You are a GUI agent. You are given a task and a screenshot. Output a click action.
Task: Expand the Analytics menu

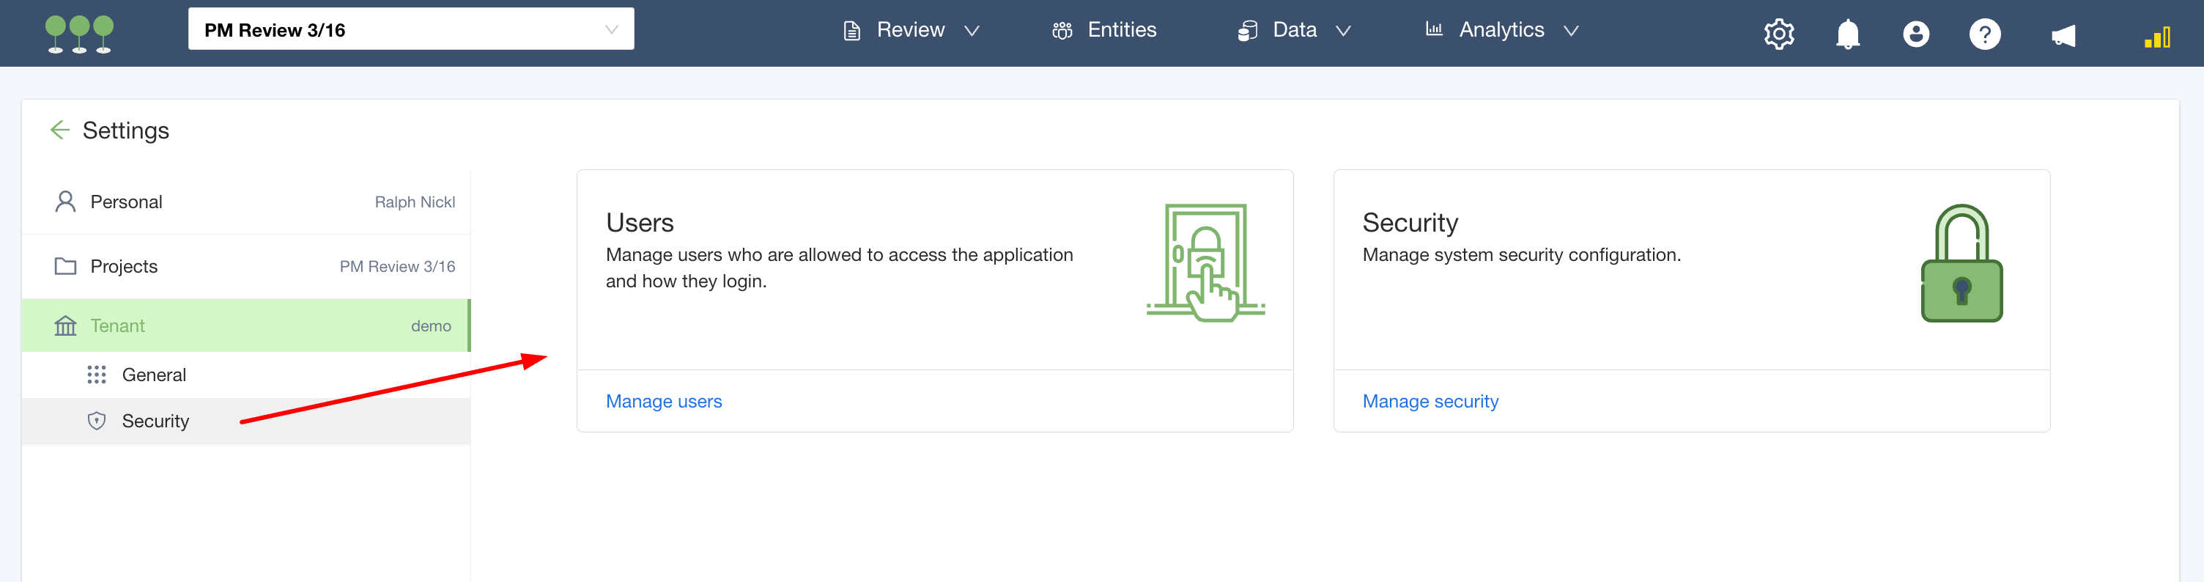(1501, 31)
